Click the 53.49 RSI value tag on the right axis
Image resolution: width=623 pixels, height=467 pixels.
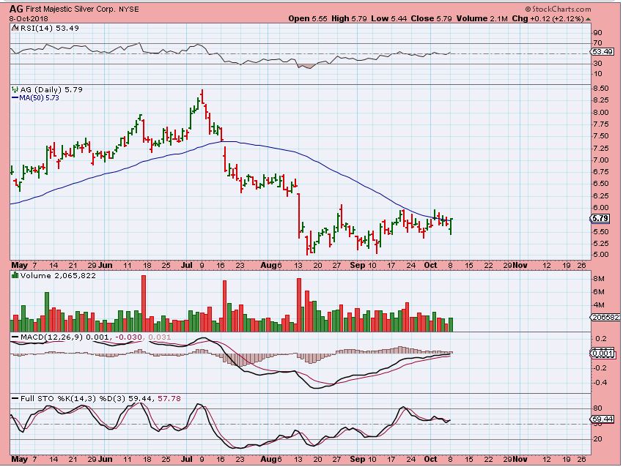602,52
